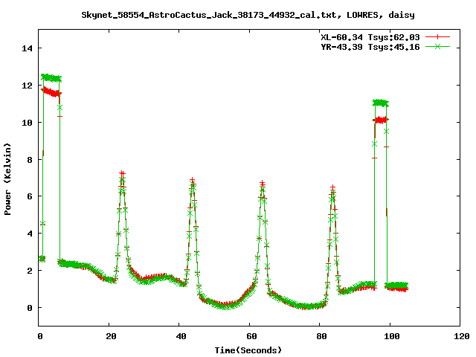Click the red calibration plateau at start near 11.6 K
The width and height of the screenshot is (476, 357).
[x=51, y=91]
